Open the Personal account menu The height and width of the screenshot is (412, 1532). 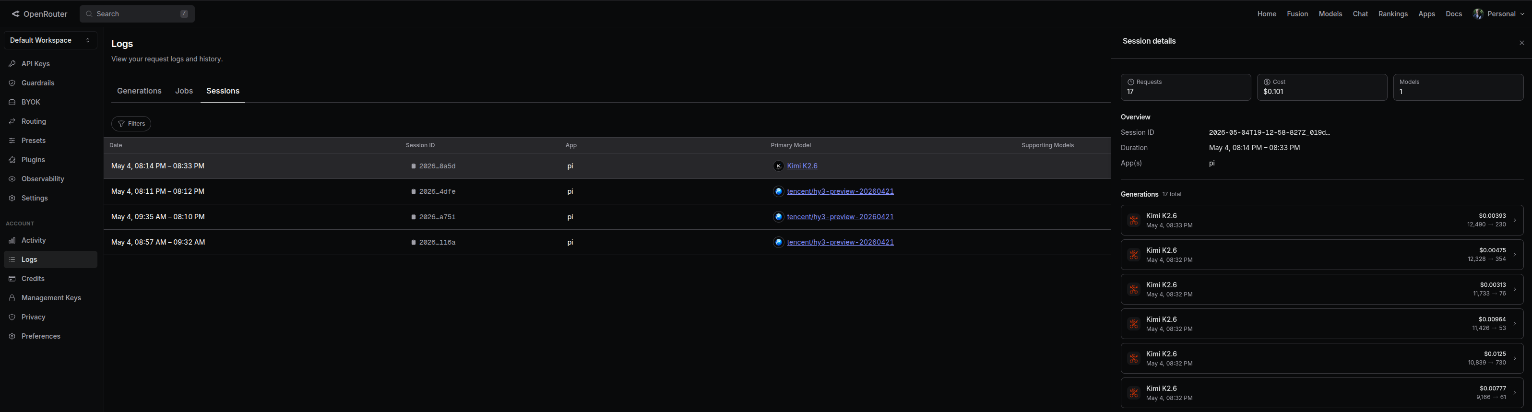pos(1498,14)
